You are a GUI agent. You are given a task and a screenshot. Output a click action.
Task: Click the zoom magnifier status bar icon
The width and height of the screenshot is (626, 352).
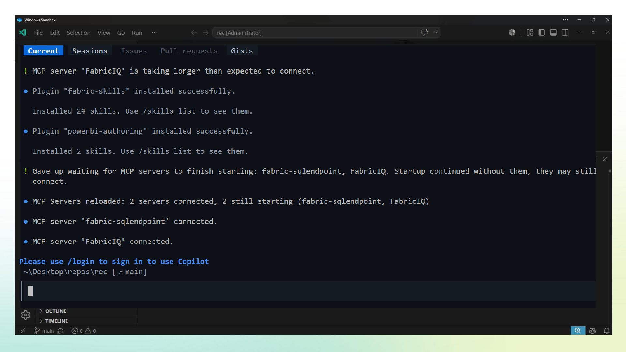[x=578, y=330]
